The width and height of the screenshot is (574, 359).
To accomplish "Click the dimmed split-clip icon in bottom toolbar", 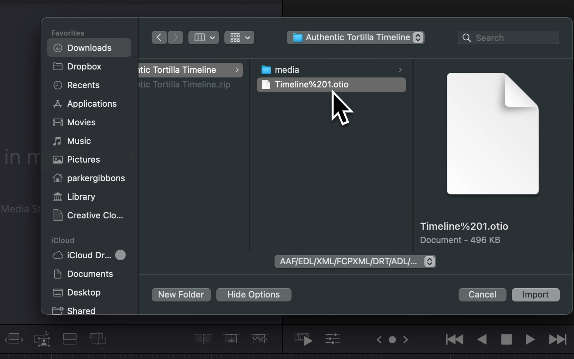I will tap(203, 339).
